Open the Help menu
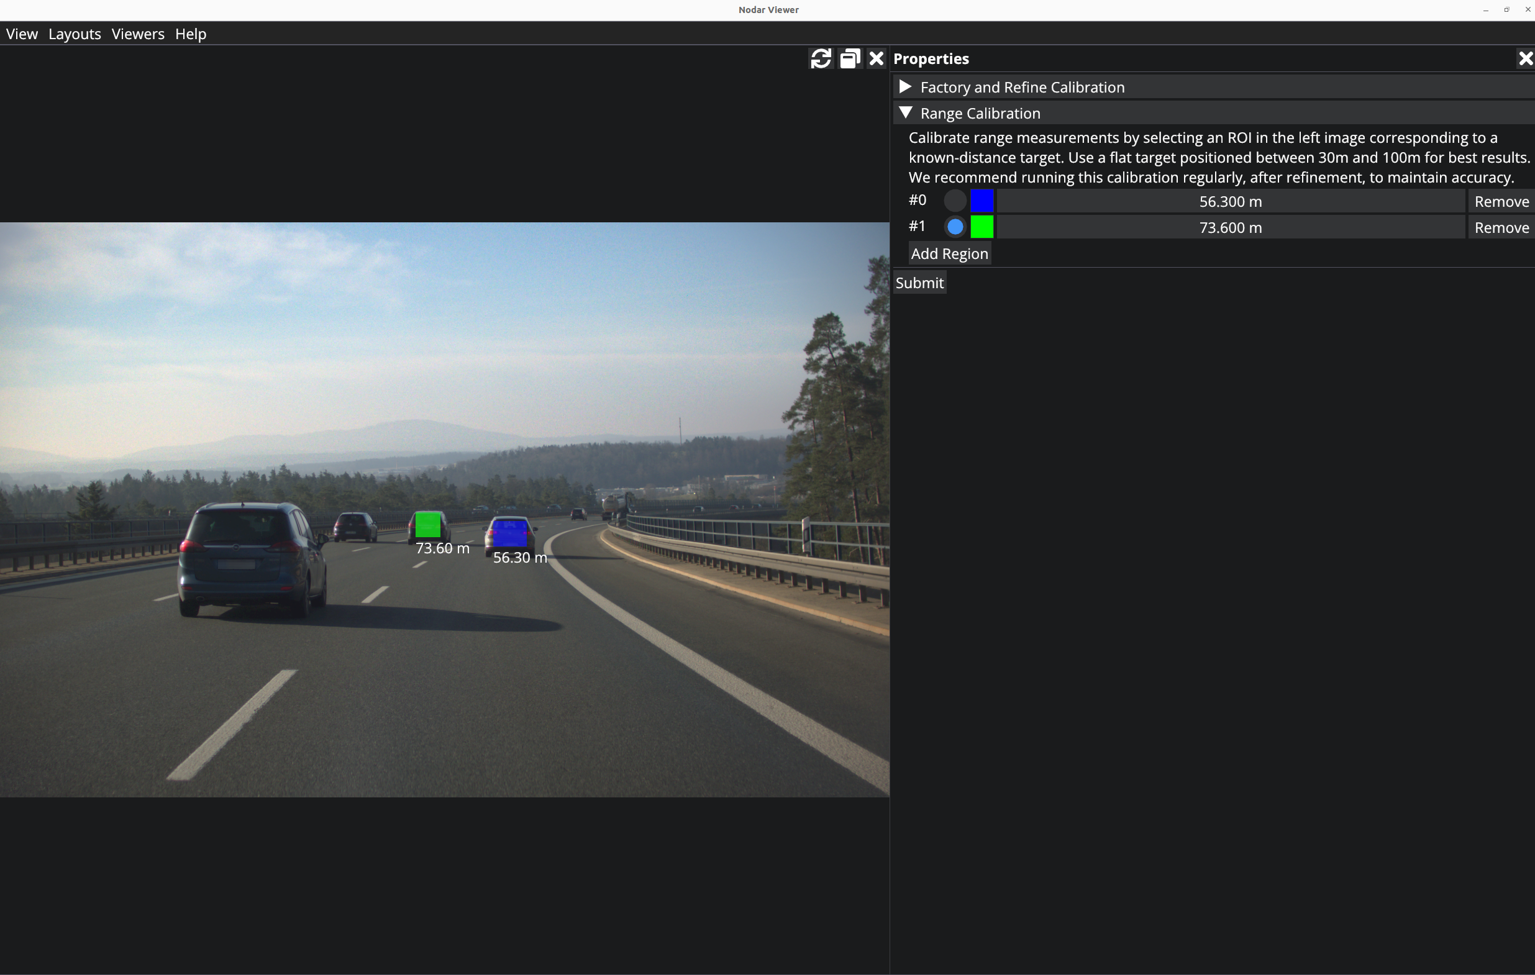This screenshot has width=1535, height=975. point(190,34)
